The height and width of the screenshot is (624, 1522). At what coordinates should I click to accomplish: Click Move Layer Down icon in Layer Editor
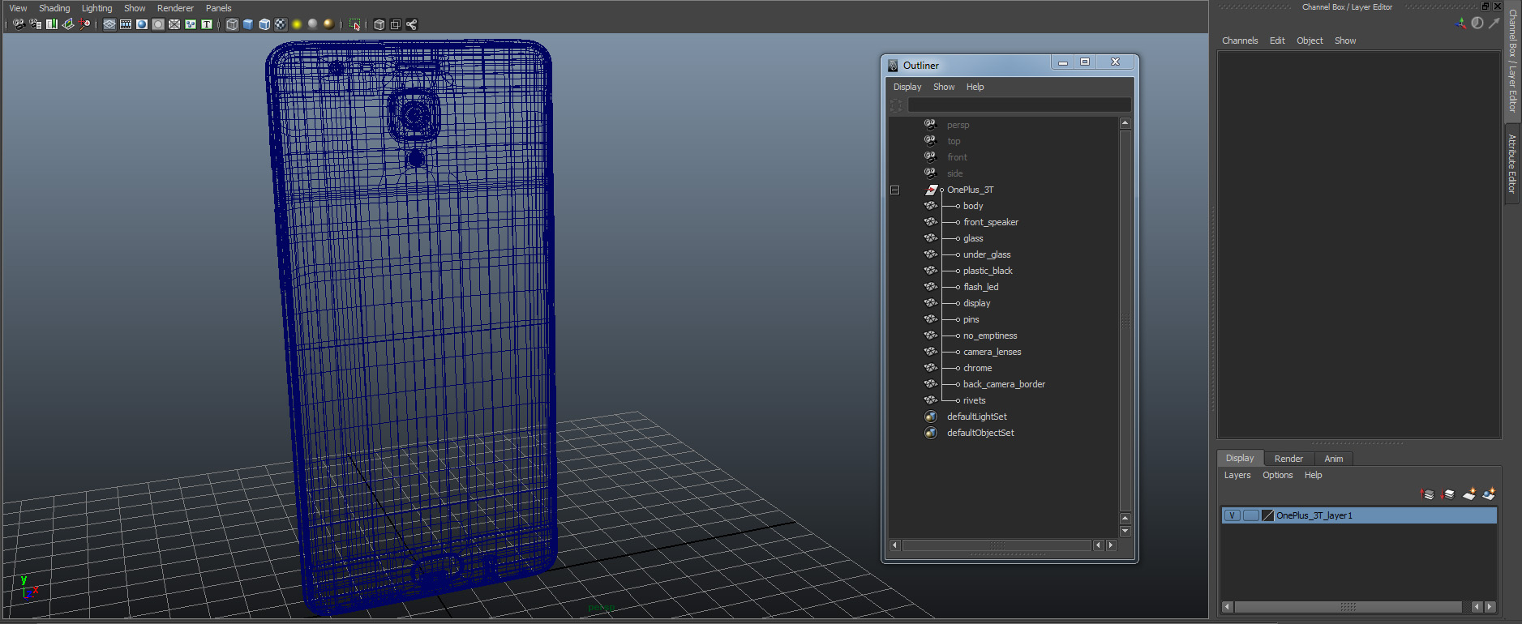(x=1448, y=494)
